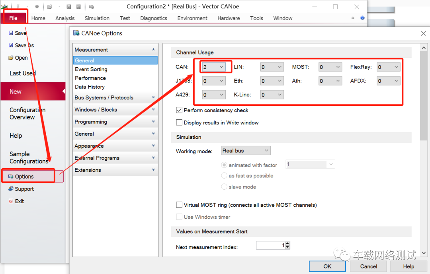Open the animation factor dropdown

tap(310, 164)
